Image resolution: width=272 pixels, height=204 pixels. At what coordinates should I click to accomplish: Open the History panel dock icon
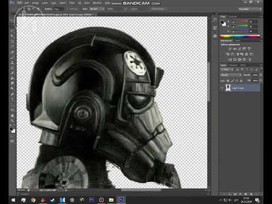pyautogui.click(x=215, y=20)
